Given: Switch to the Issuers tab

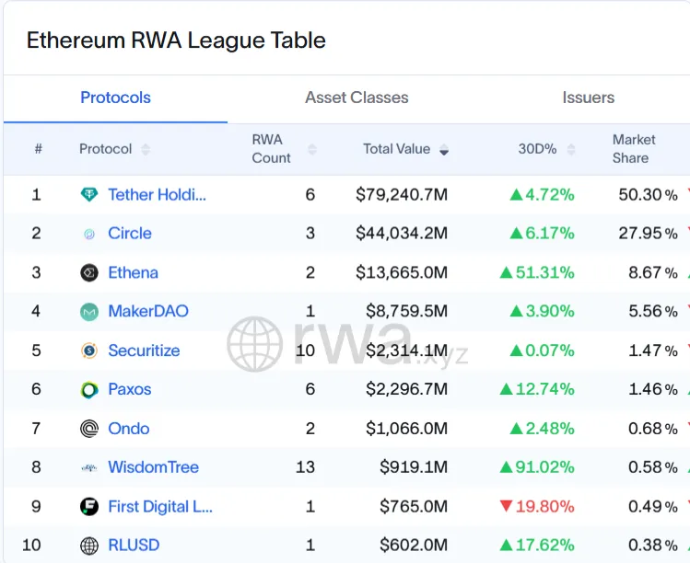Looking at the screenshot, I should tap(588, 98).
